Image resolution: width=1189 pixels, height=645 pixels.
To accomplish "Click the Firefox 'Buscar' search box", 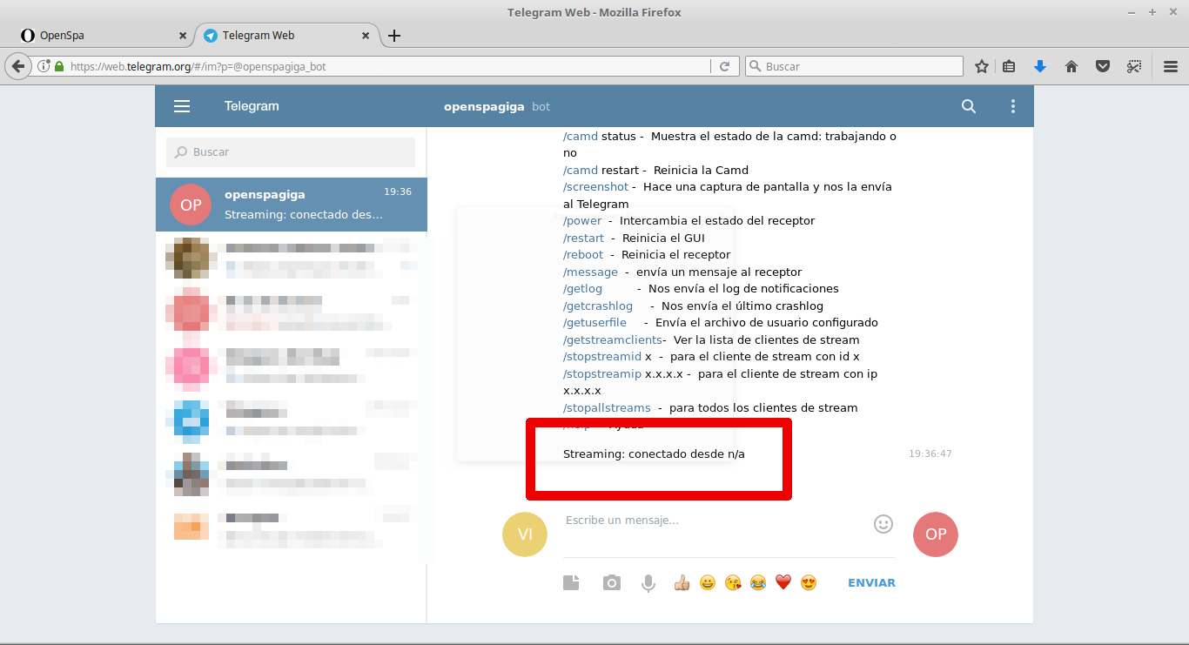I will 854,66.
